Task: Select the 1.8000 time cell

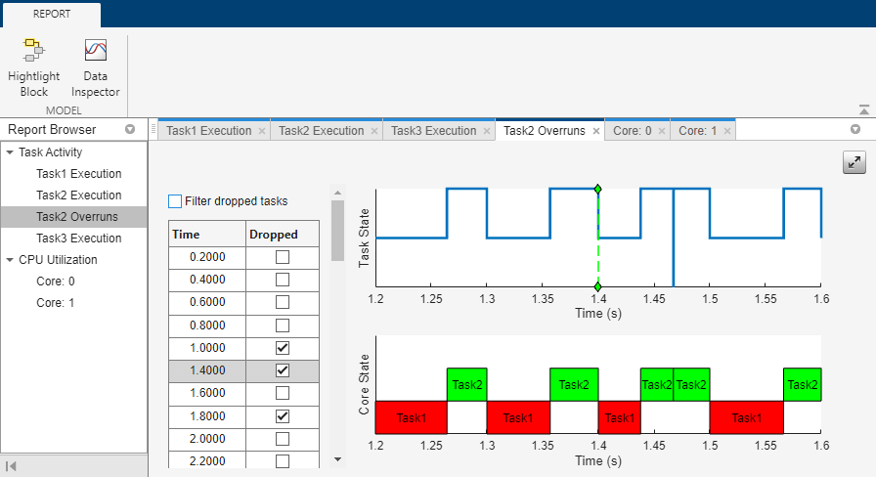Action: pyautogui.click(x=207, y=416)
